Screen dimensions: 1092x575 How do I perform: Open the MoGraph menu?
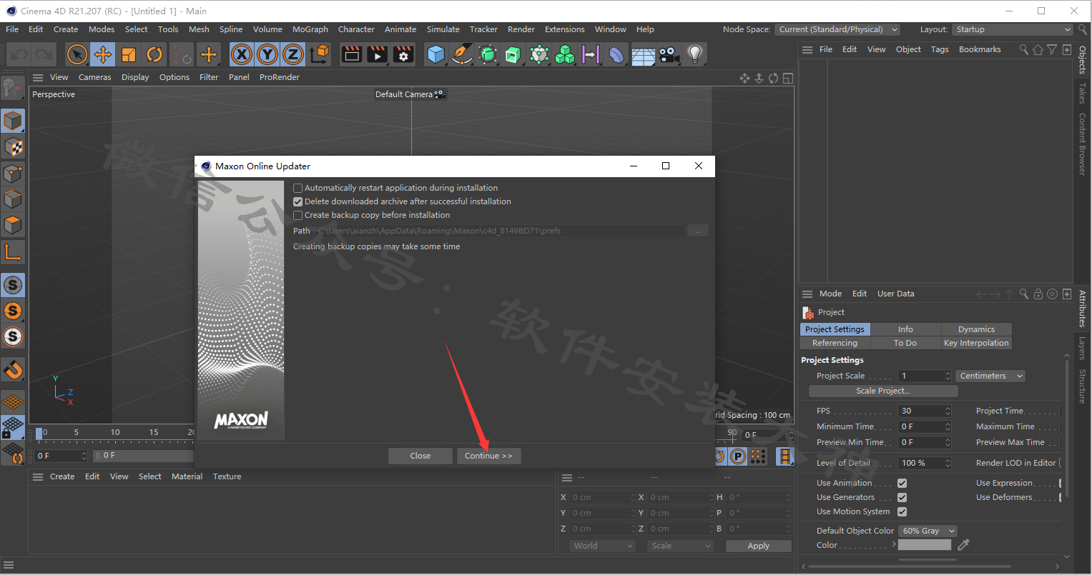(x=310, y=29)
